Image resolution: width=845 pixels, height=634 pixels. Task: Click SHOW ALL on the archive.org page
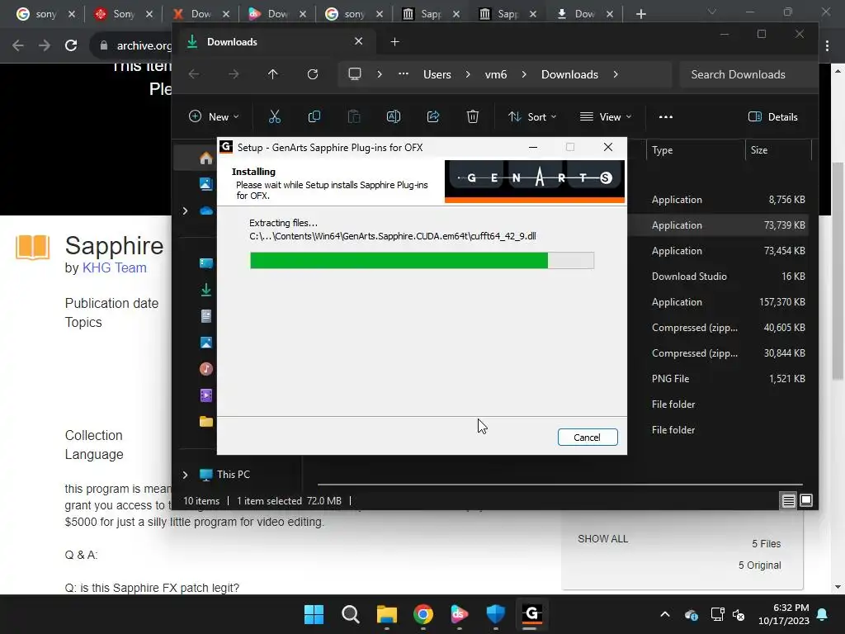click(602, 538)
